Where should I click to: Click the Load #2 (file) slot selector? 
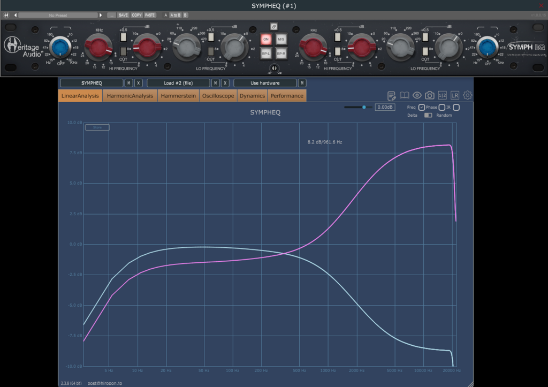[178, 83]
